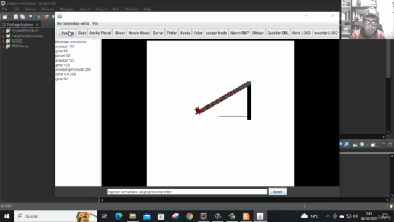This screenshot has height=222, width=394.
Task: Select 'girar 120' in command history
Action: pos(63,65)
